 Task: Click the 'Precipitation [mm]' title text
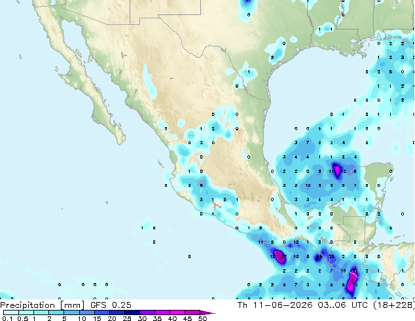click(43, 305)
